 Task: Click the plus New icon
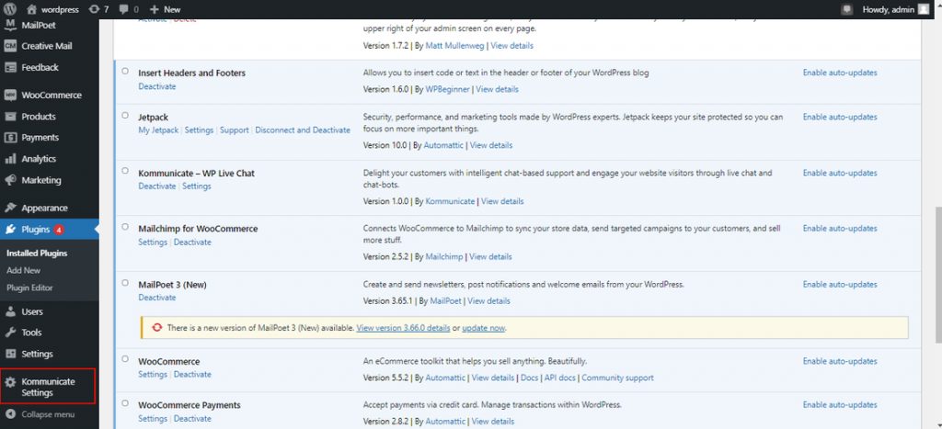click(x=155, y=9)
